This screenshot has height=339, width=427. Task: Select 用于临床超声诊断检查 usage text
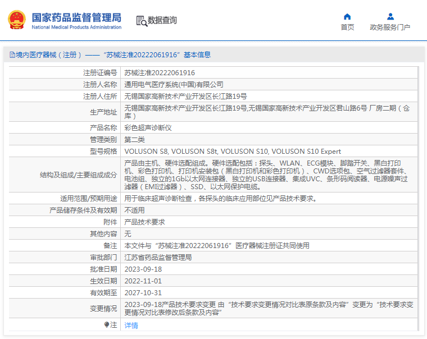(x=221, y=199)
